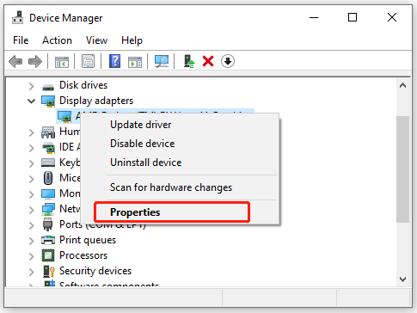Click the scrollbar up arrow
417x313 pixels.
(x=402, y=85)
